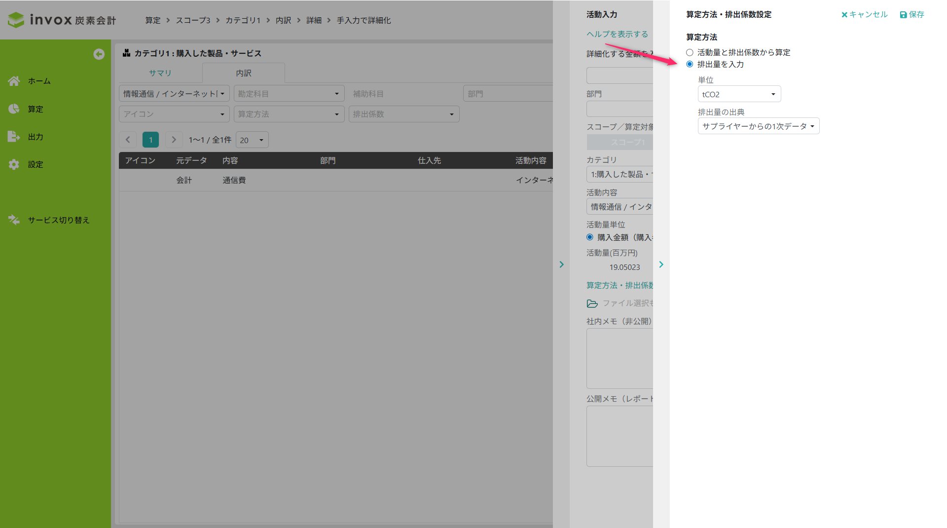The height and width of the screenshot is (528, 947).
Task: Open the 単位 tCO2 dropdown
Action: click(739, 94)
